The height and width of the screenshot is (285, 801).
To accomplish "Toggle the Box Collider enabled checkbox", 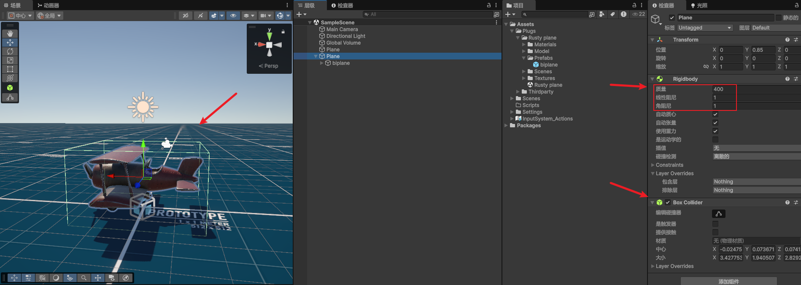I will tap(668, 202).
